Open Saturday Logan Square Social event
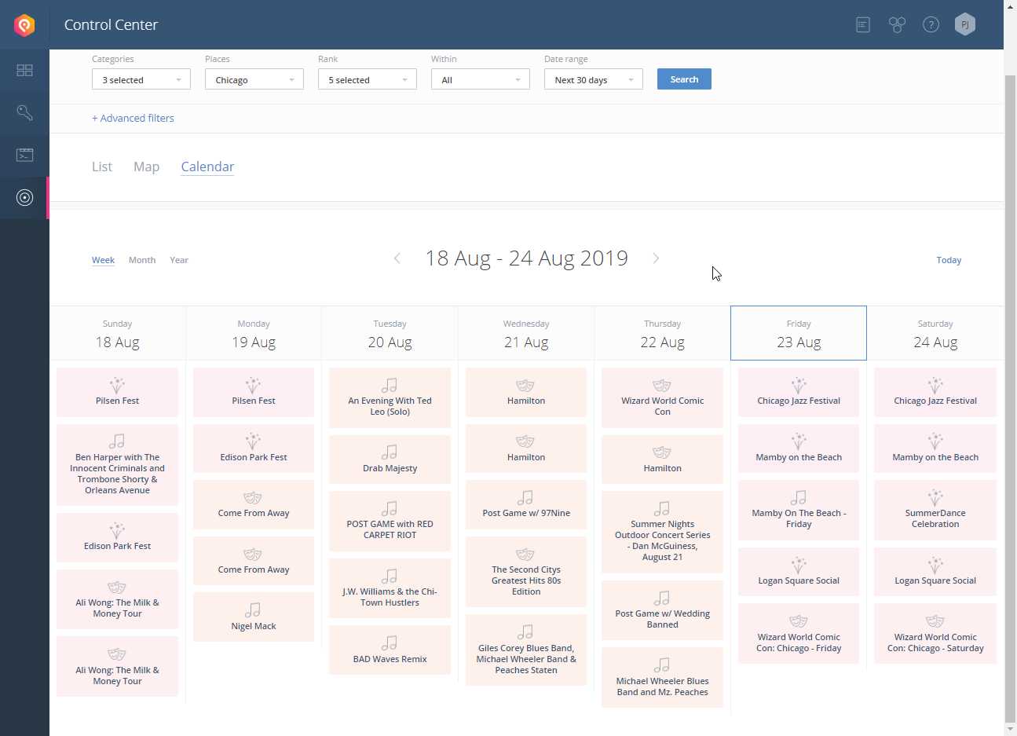1017x736 pixels. pyautogui.click(x=935, y=572)
